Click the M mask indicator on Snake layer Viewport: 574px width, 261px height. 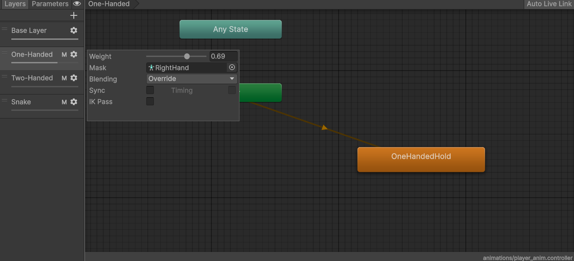[64, 102]
